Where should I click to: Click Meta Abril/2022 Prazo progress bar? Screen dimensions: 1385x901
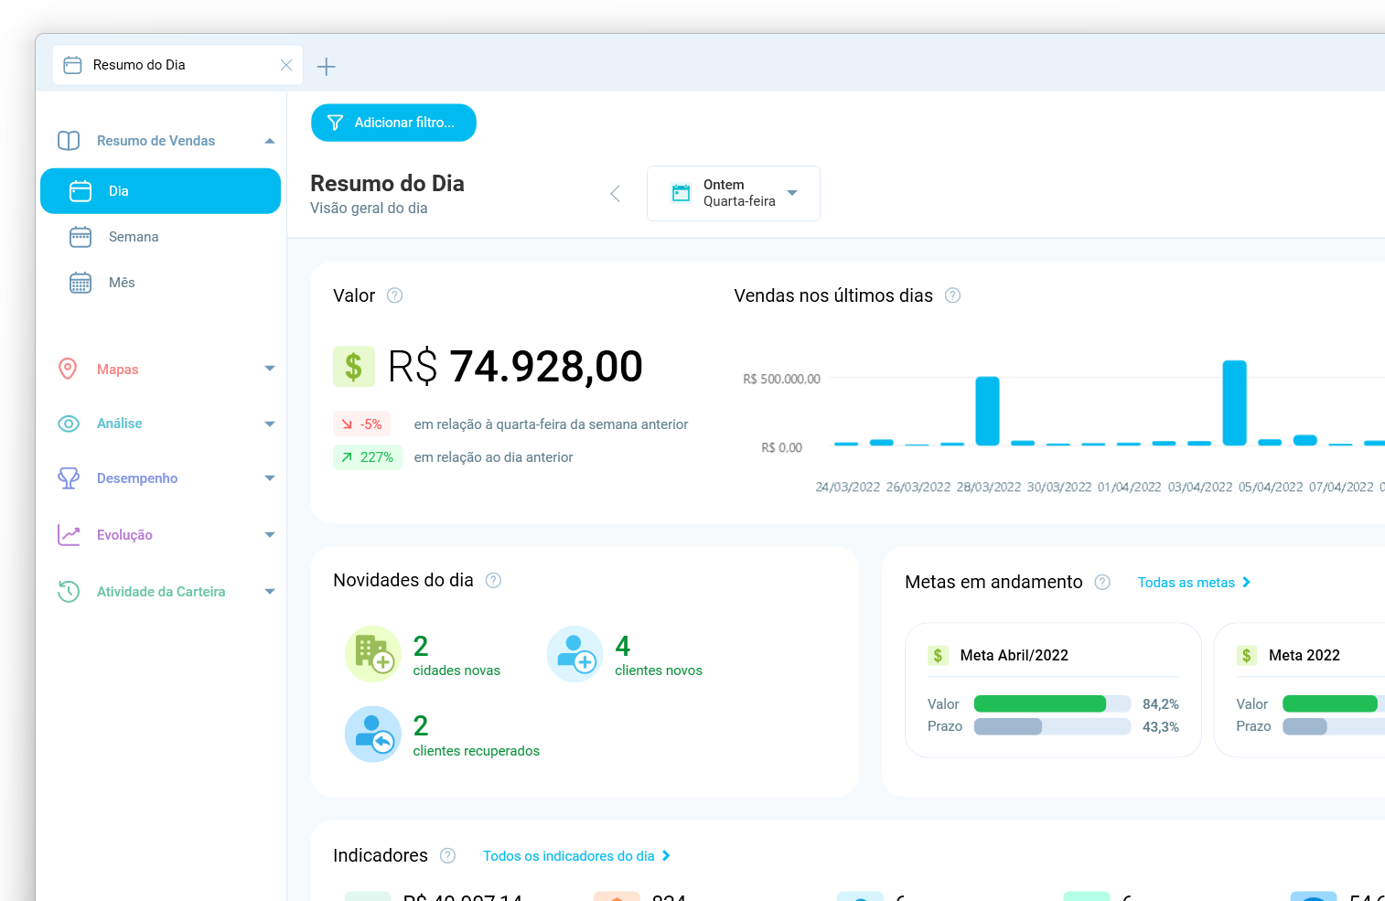pos(1052,726)
